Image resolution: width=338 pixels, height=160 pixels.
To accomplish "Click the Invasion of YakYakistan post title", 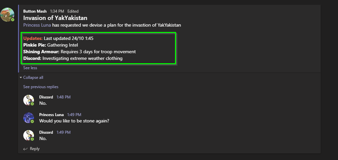I will [55, 18].
